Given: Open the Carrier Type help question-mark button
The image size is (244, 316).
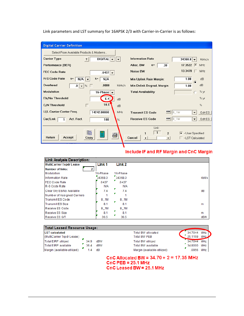Looking at the screenshot, I should [87, 59].
